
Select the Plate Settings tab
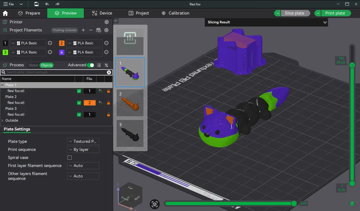(x=17, y=129)
